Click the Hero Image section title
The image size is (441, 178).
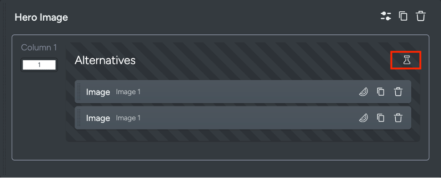pos(41,17)
